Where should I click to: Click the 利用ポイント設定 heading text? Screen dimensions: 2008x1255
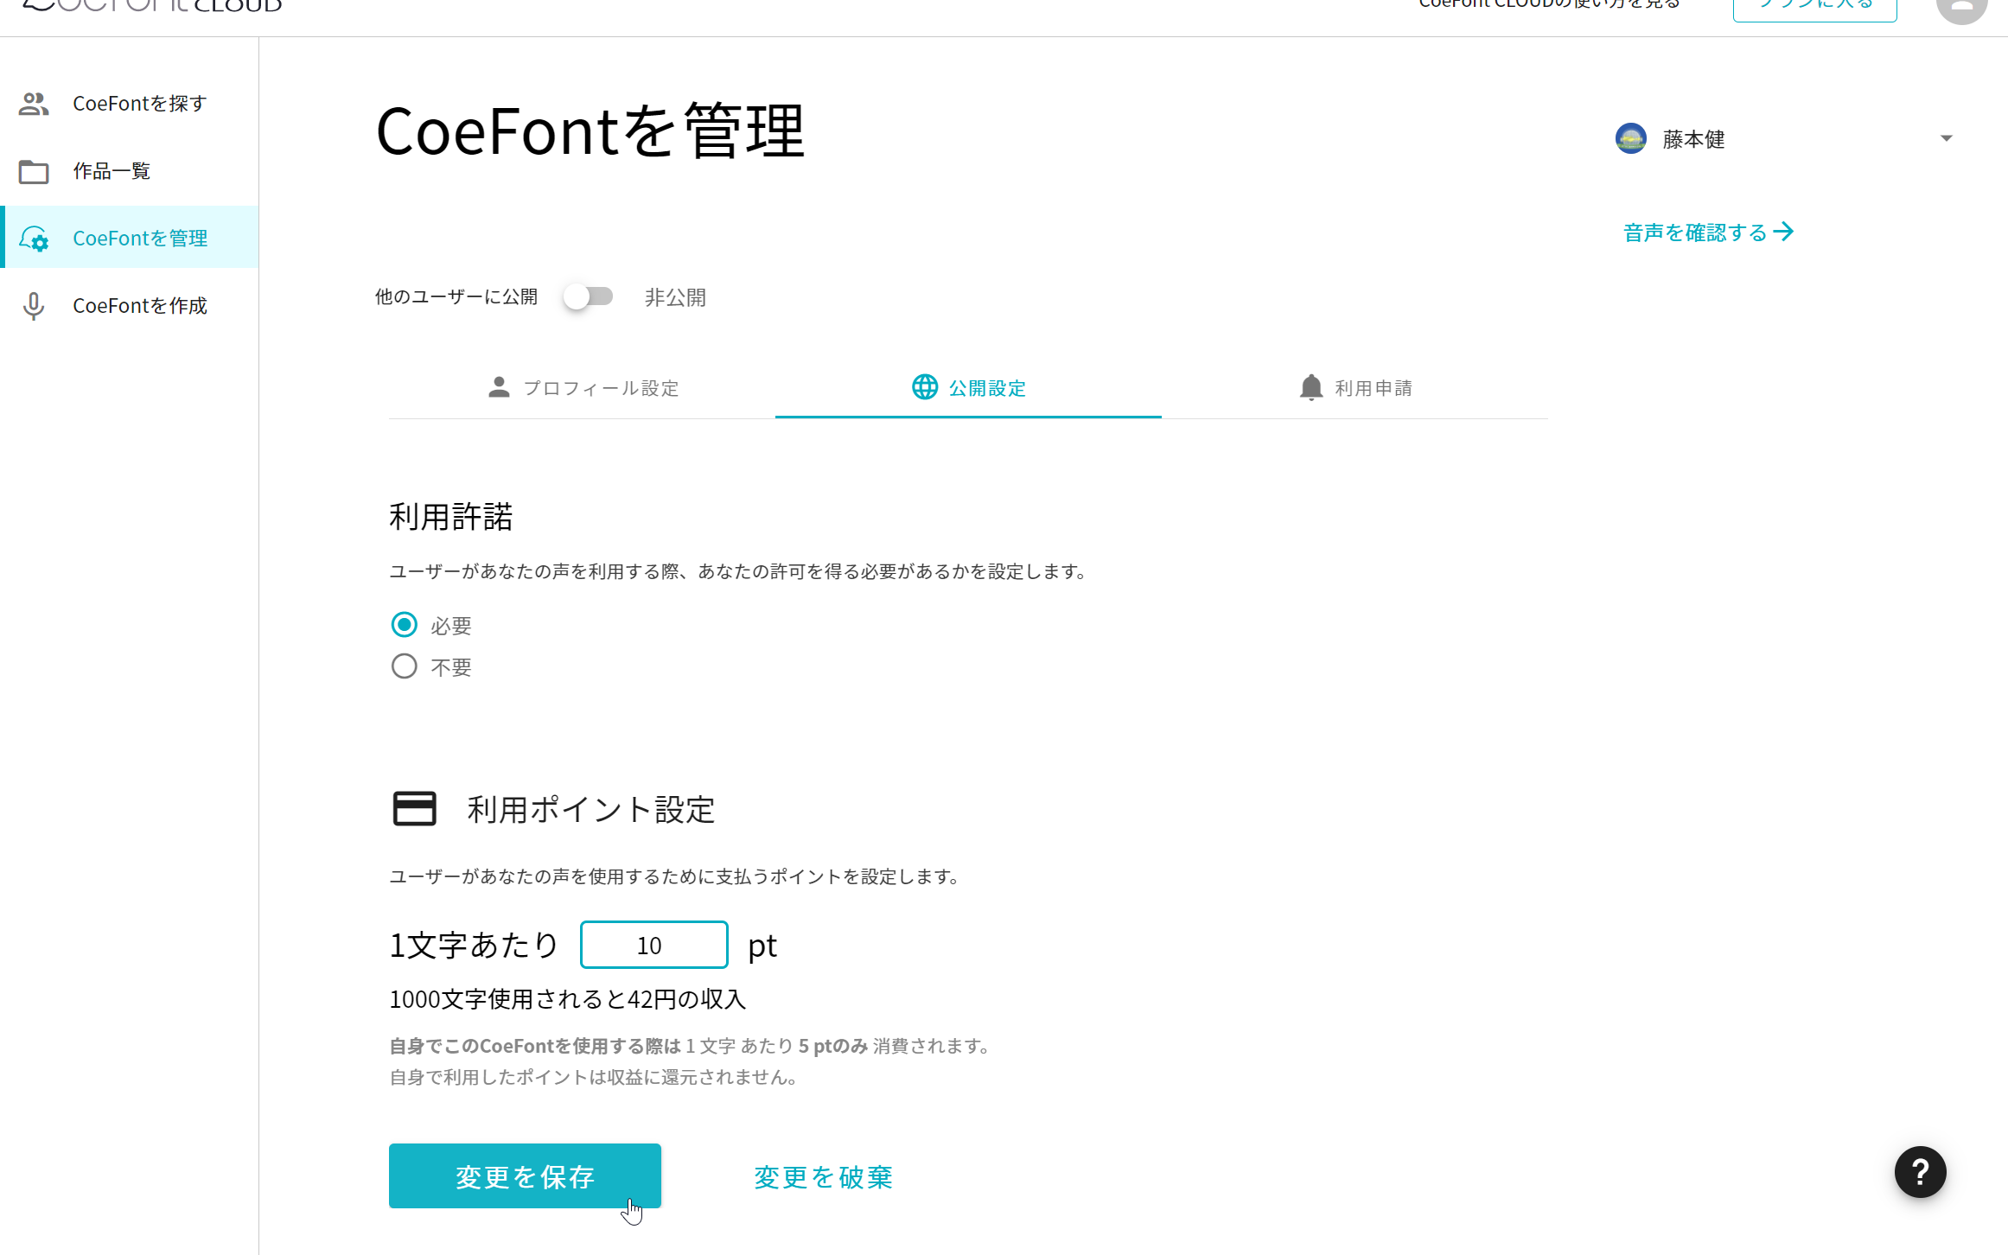click(x=591, y=810)
